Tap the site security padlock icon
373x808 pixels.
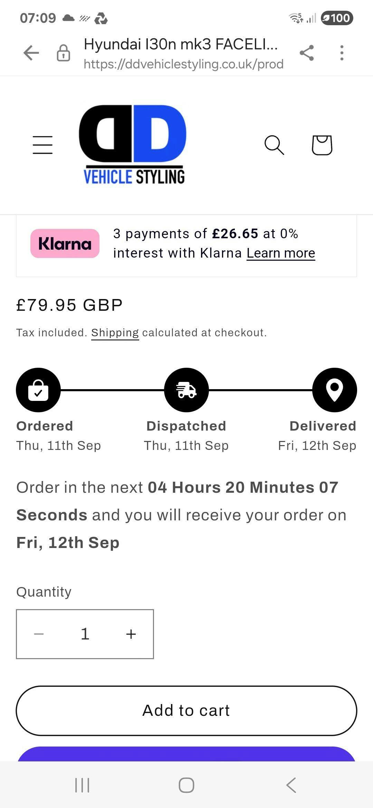pos(63,53)
